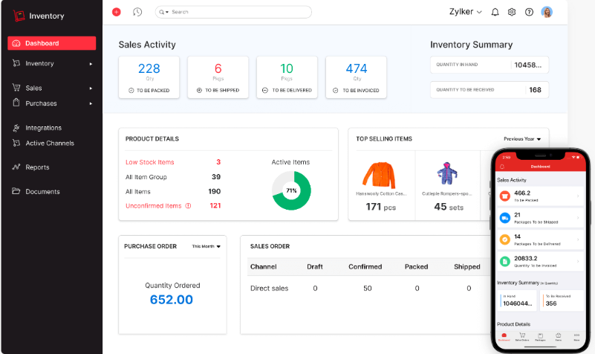595x354 pixels.
Task: Click the Active Items donut chart
Action: (x=291, y=190)
